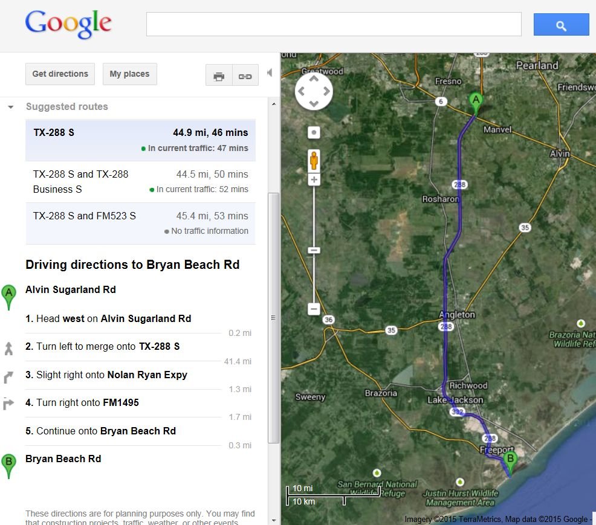Pan the map up arrow
The image size is (596, 525).
pos(314,79)
